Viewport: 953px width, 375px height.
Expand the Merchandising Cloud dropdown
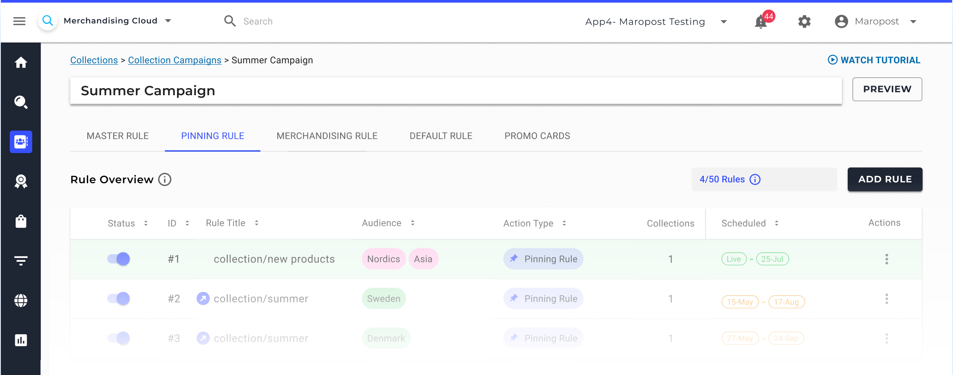pyautogui.click(x=168, y=21)
